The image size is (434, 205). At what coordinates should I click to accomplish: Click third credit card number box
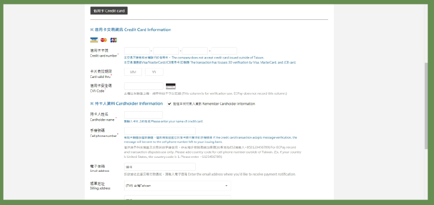tap(195, 51)
